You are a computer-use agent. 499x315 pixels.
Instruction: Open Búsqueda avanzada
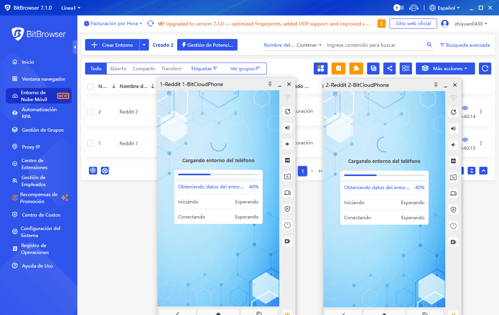pyautogui.click(x=465, y=45)
